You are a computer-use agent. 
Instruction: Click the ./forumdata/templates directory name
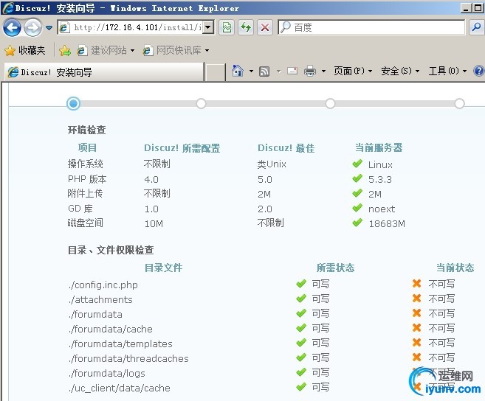click(120, 344)
